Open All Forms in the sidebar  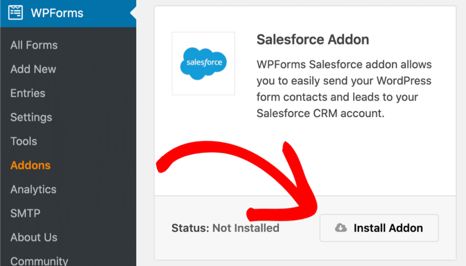click(34, 45)
